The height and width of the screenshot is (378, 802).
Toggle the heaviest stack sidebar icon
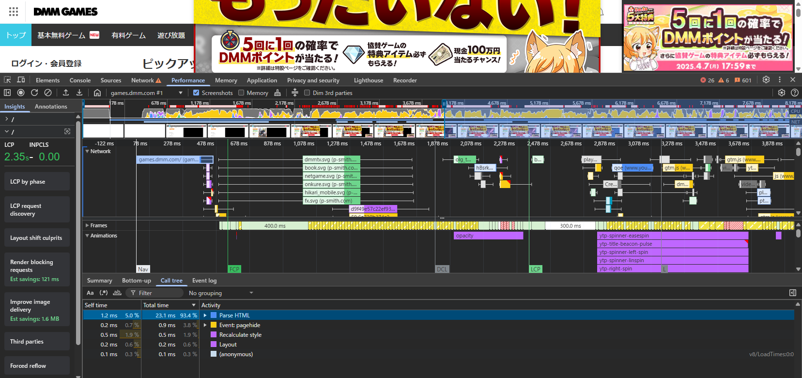(793, 293)
